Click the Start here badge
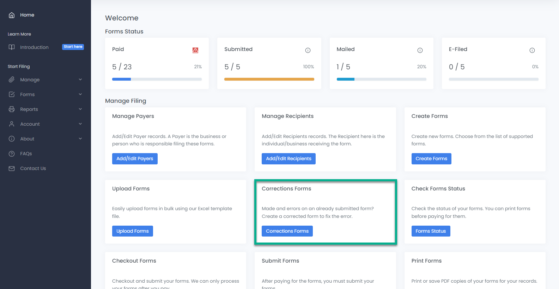The width and height of the screenshot is (559, 289). click(73, 47)
